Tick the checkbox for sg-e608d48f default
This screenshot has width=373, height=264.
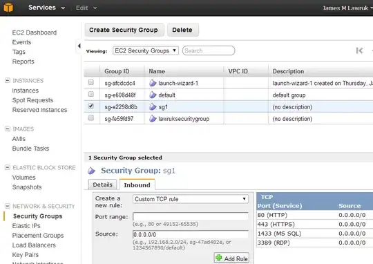pyautogui.click(x=91, y=94)
